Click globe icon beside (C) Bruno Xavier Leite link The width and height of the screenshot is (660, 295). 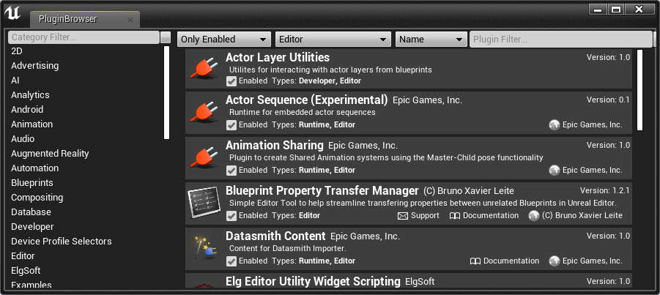[x=534, y=216]
